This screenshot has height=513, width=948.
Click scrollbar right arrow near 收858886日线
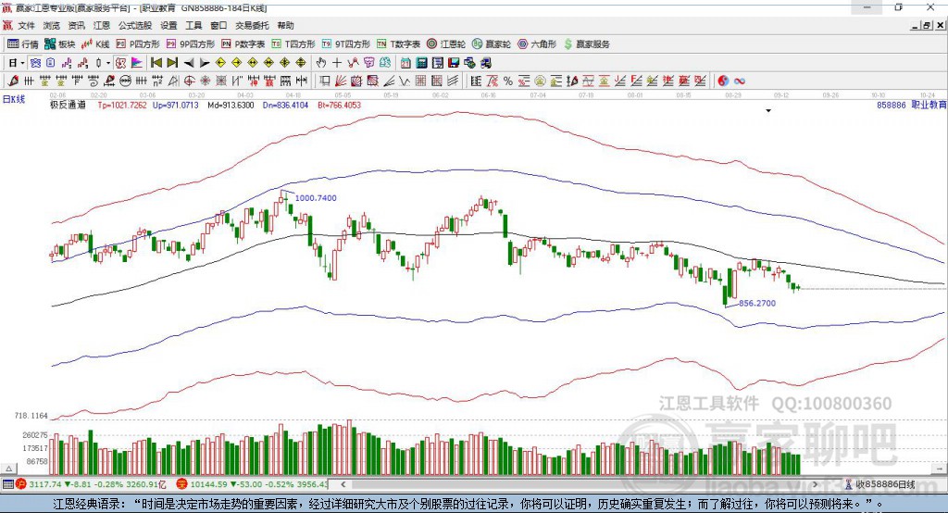(815, 484)
